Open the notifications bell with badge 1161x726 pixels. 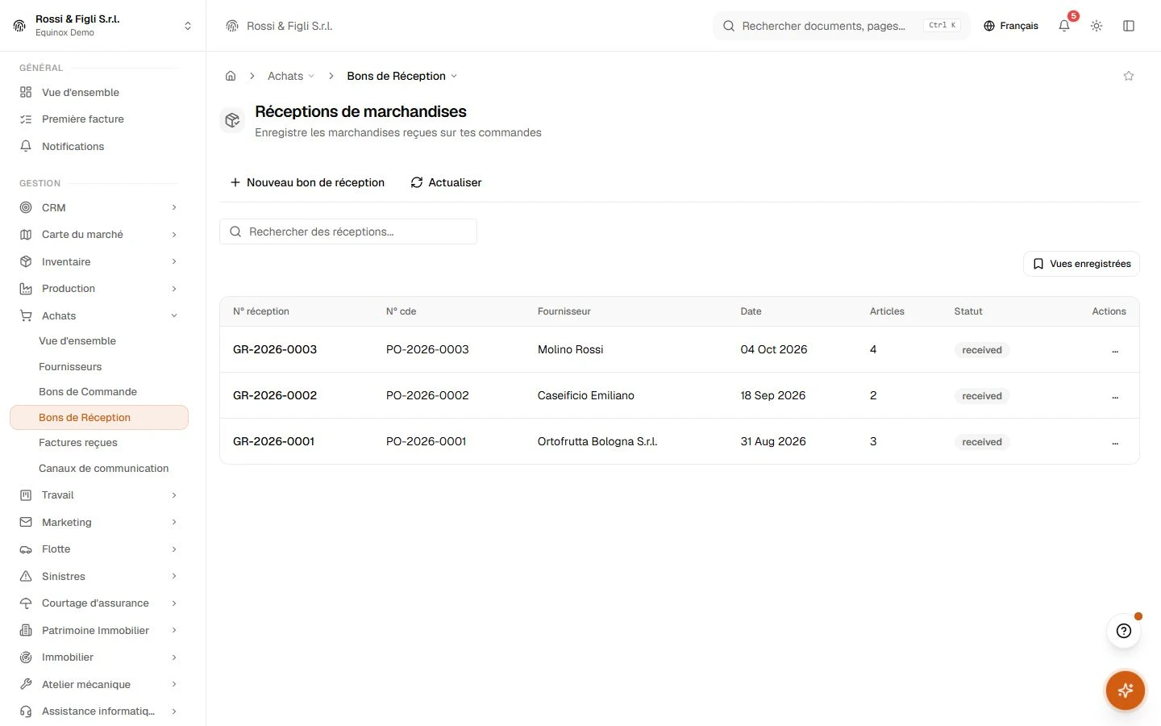pyautogui.click(x=1064, y=26)
